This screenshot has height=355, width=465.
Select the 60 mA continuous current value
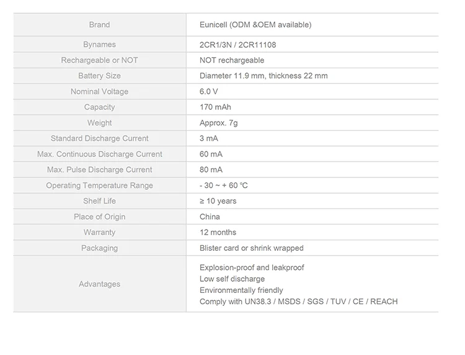pos(211,154)
